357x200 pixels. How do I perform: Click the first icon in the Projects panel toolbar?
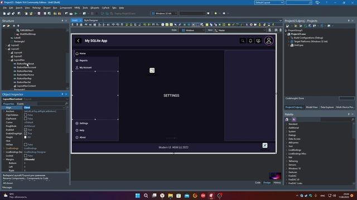(x=288, y=26)
